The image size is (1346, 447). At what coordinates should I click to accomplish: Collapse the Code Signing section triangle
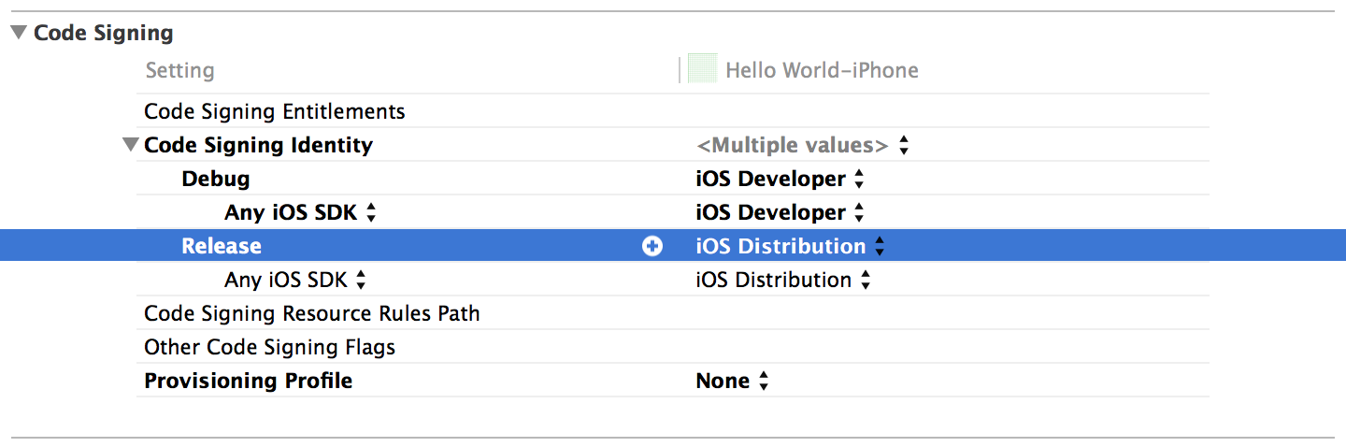[19, 33]
